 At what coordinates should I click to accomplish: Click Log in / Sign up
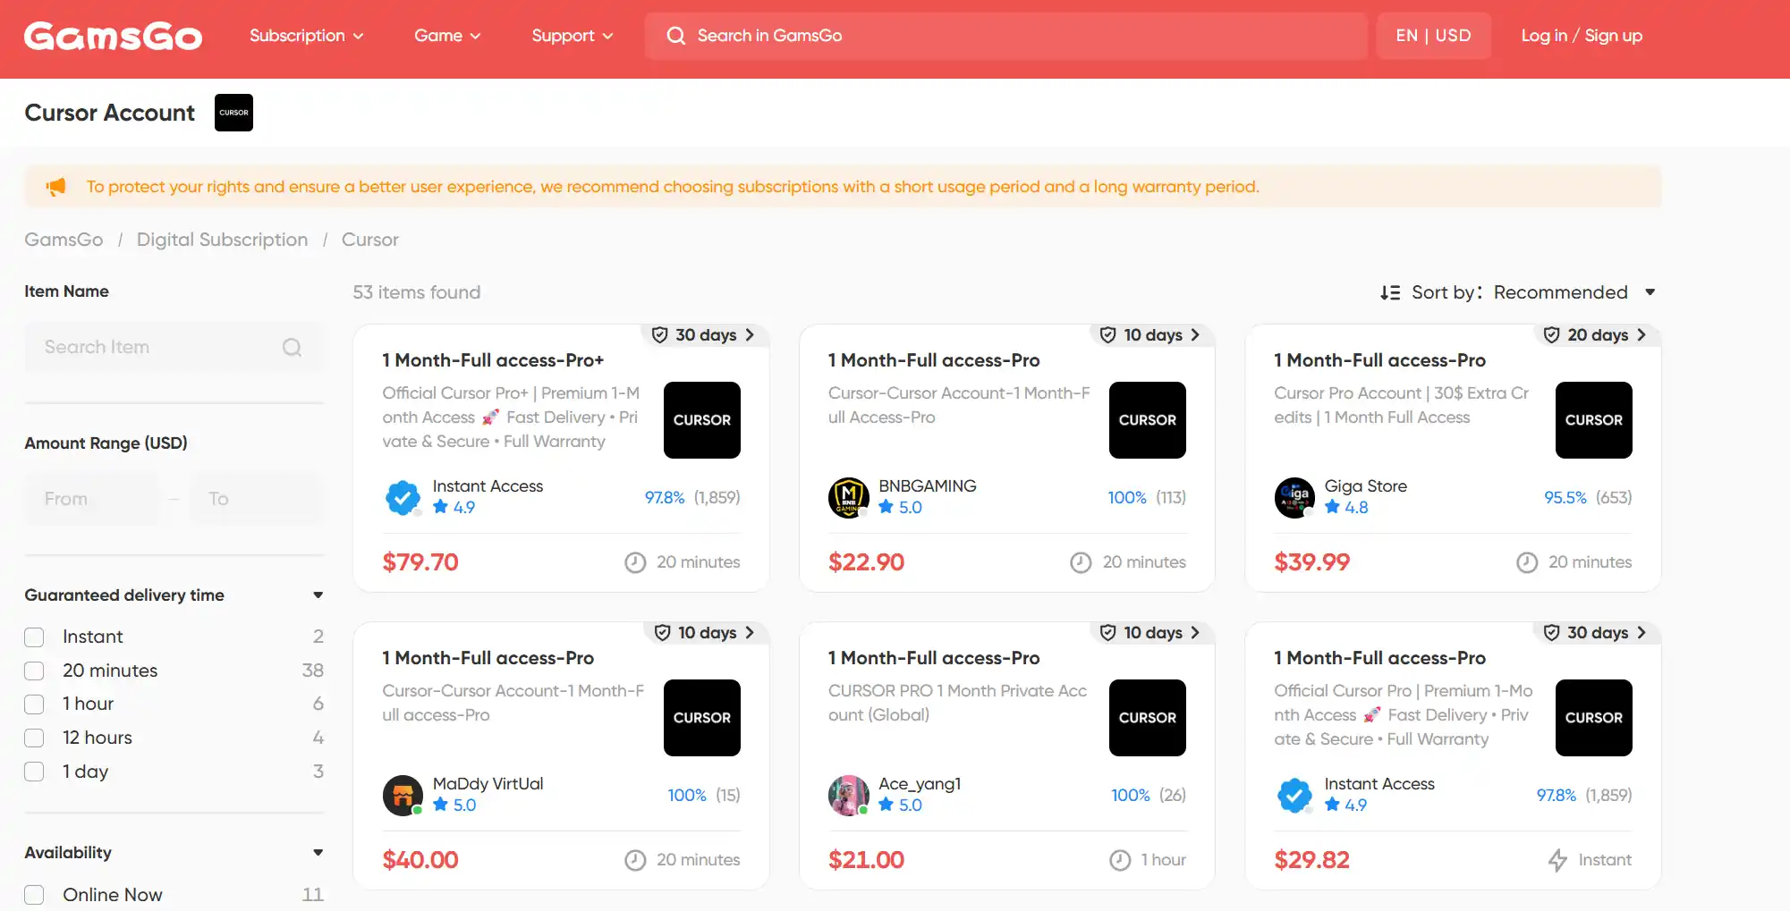tap(1582, 36)
